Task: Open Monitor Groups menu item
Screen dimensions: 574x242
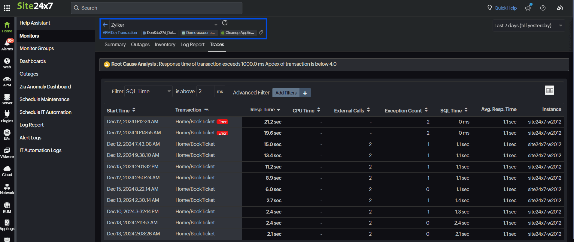Action: [37, 48]
